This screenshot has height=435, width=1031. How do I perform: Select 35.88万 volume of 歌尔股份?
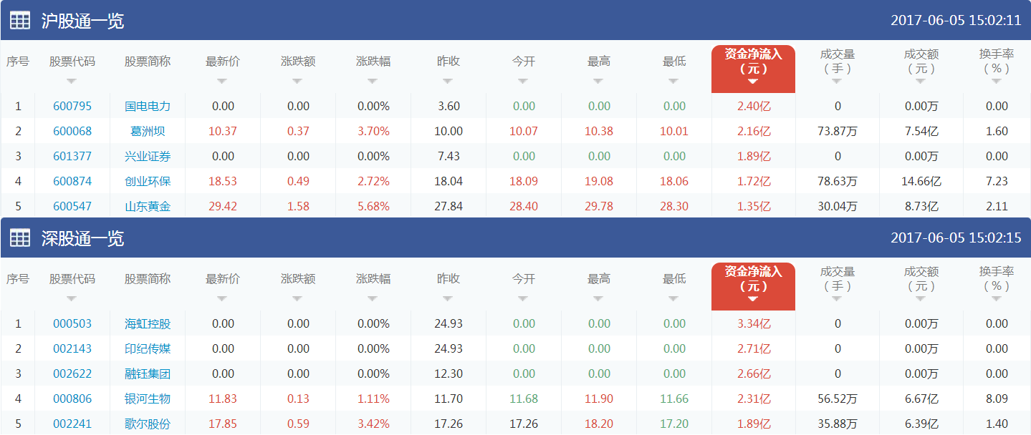tap(838, 424)
